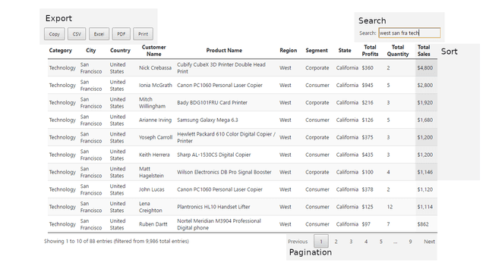
Task: Select current page 1 button
Action: (x=321, y=242)
